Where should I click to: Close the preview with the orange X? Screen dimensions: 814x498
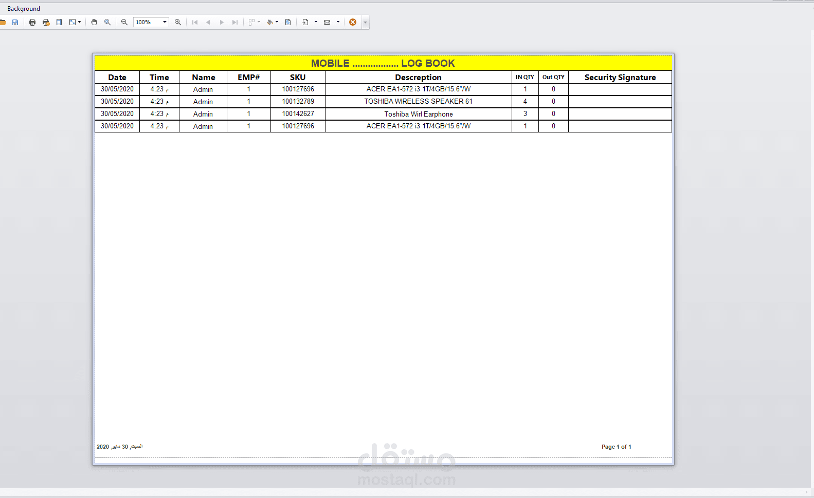353,22
